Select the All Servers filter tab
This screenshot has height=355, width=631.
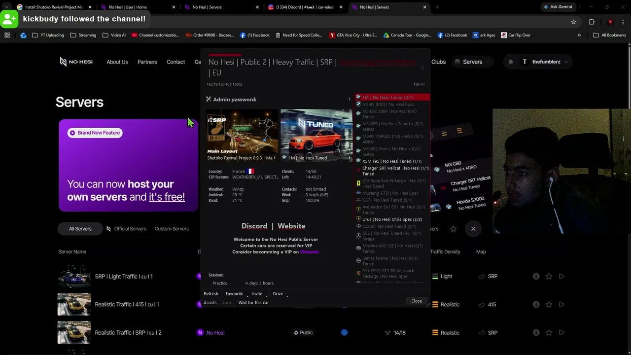point(80,229)
